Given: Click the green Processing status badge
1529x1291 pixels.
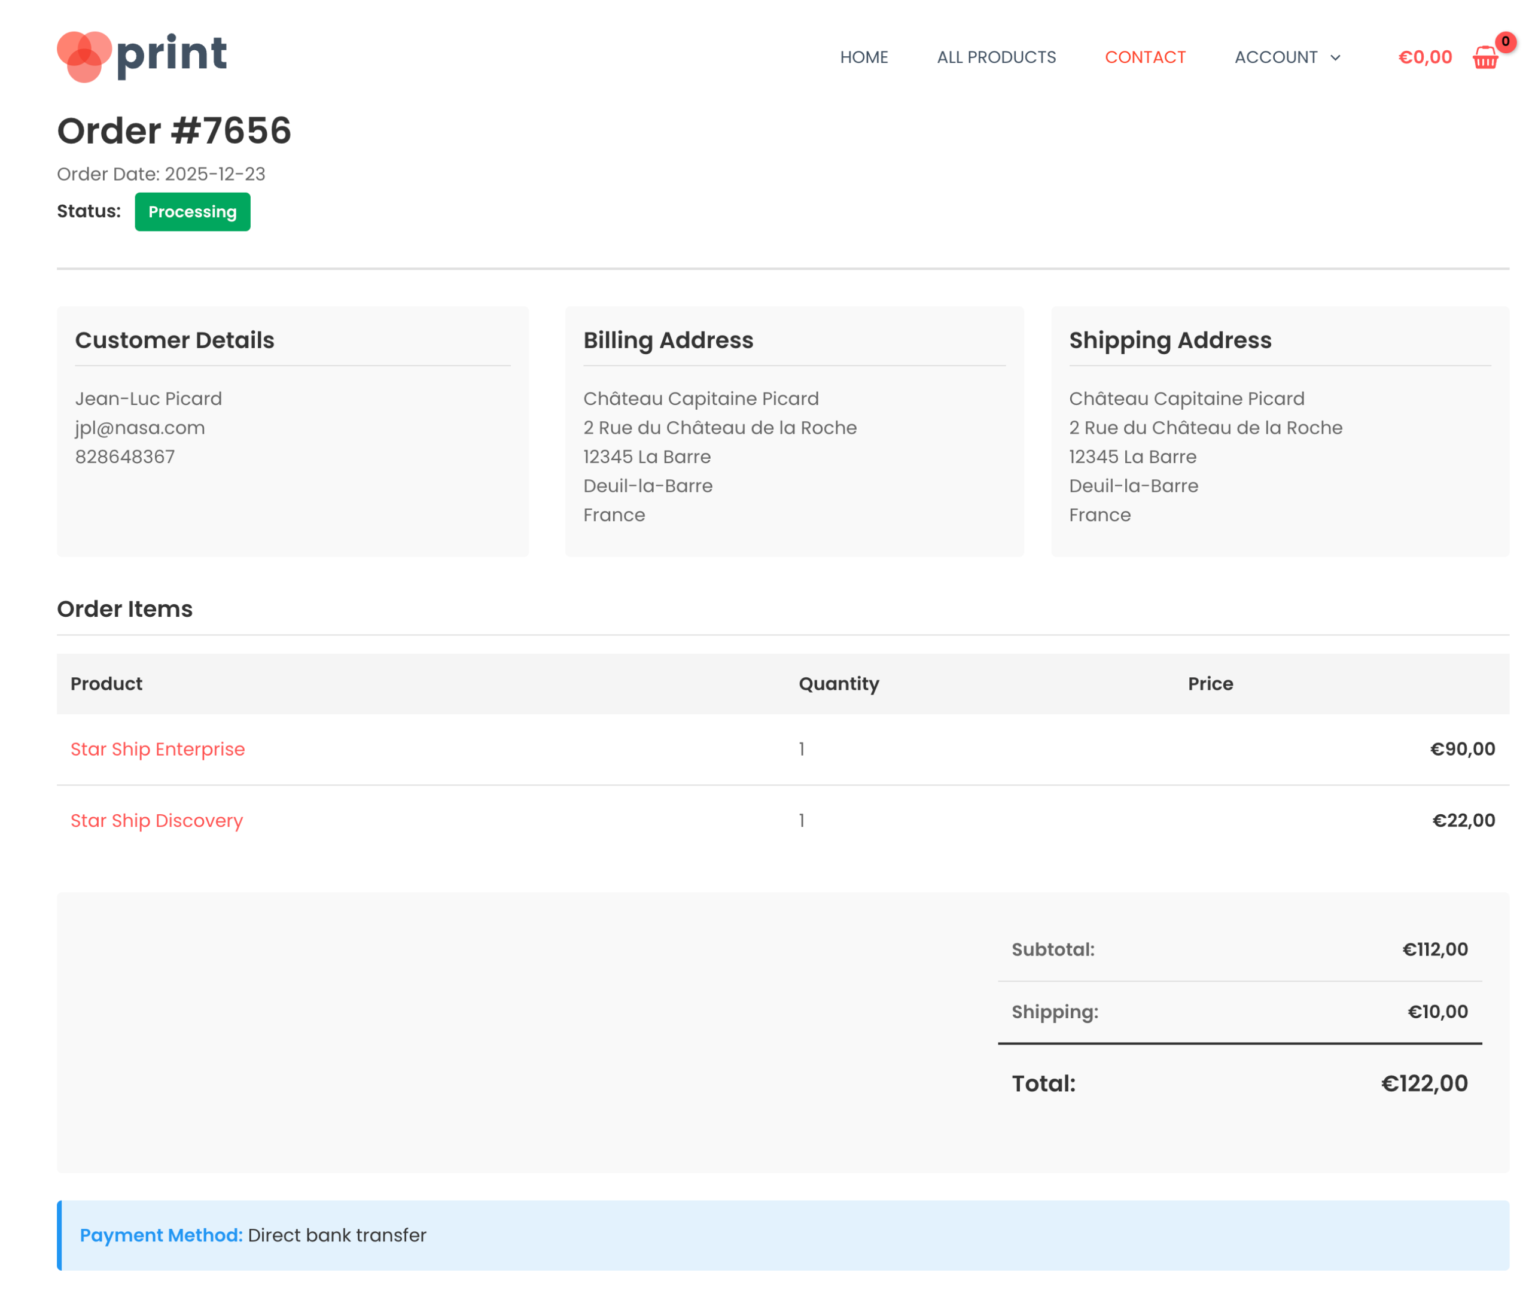Looking at the screenshot, I should coord(193,212).
